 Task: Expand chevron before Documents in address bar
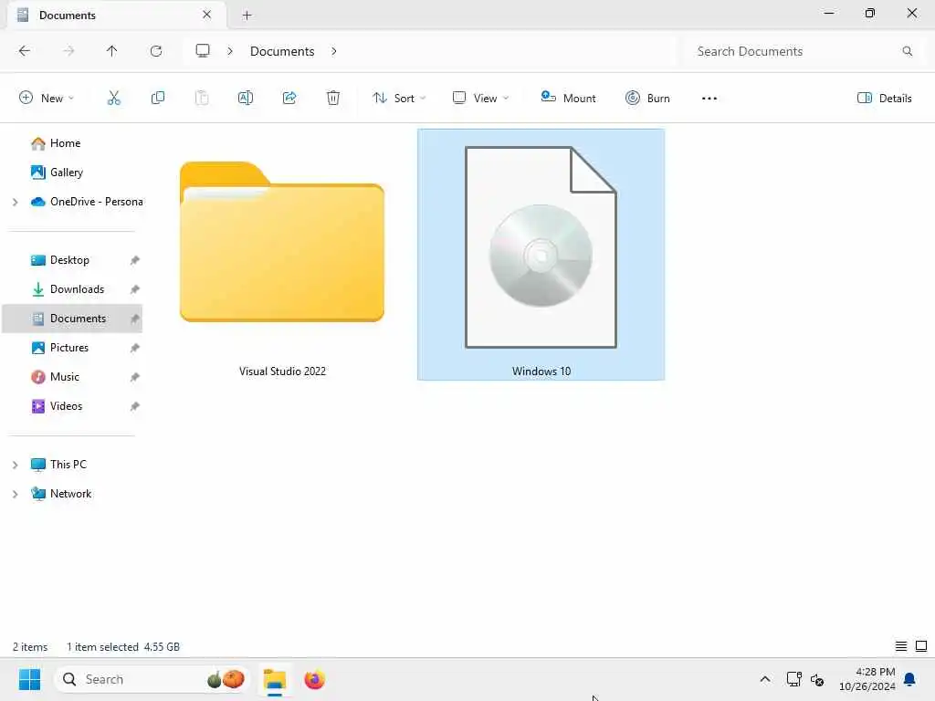pos(229,51)
